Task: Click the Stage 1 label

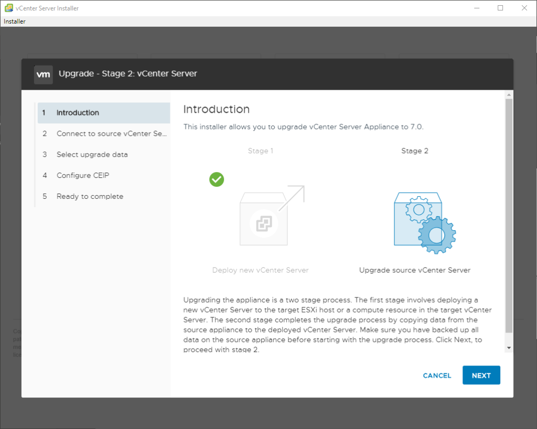Action: pyautogui.click(x=260, y=151)
